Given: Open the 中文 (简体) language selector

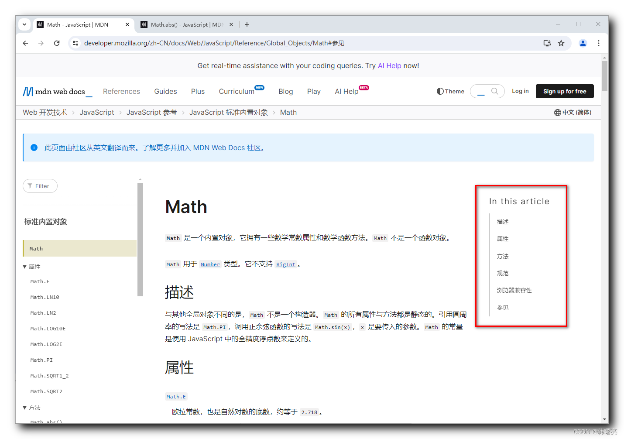Looking at the screenshot, I should (573, 113).
